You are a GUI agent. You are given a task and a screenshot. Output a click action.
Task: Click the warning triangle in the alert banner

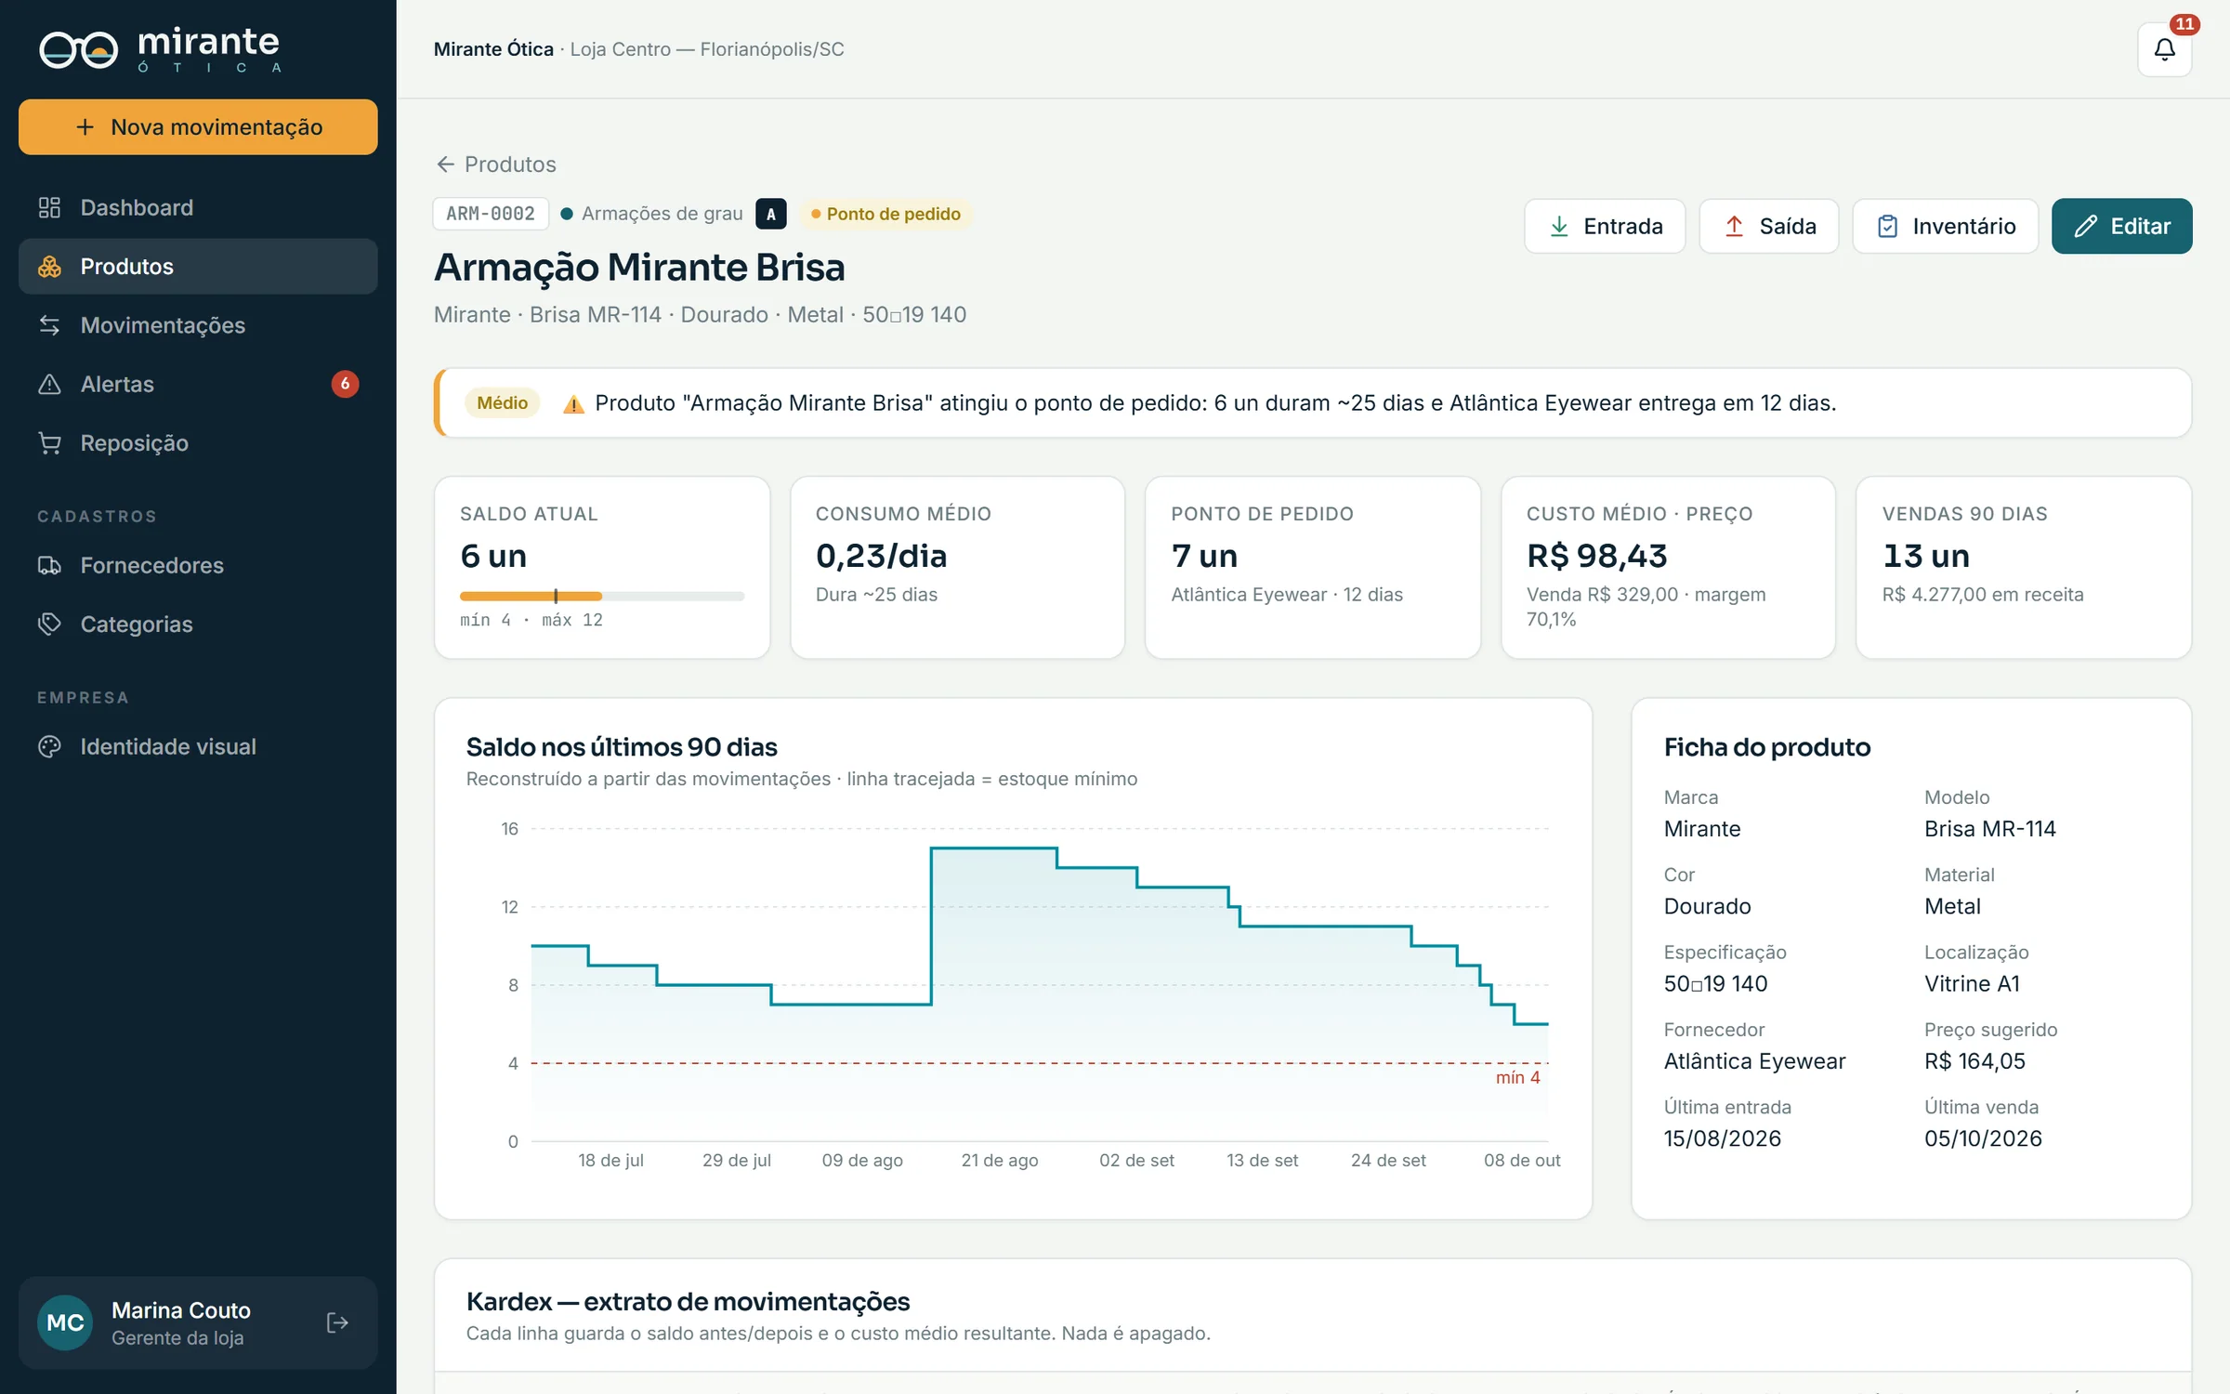[573, 403]
